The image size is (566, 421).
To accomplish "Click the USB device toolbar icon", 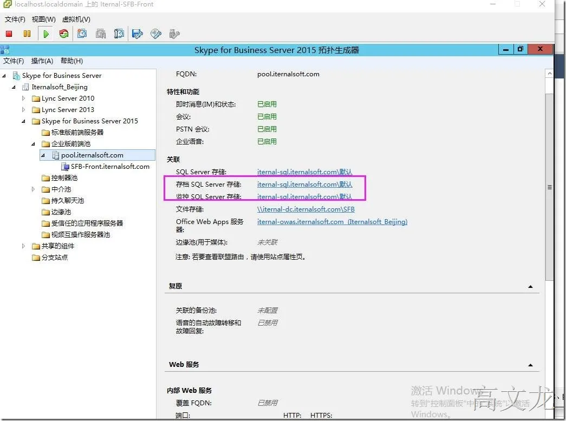I will pos(174,34).
